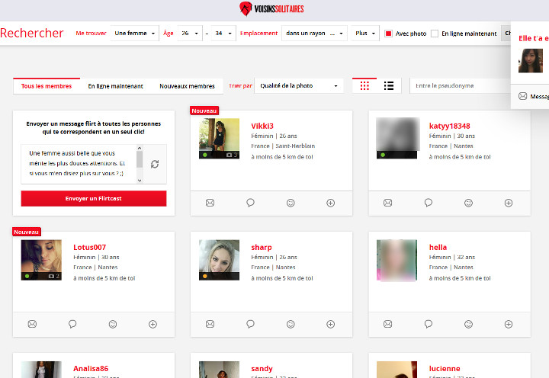The image size is (549, 378).
Task: Open the maximum age 34 dropdown
Action: click(x=223, y=34)
